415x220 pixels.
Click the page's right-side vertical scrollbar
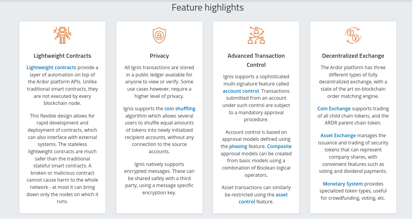click(x=413, y=110)
